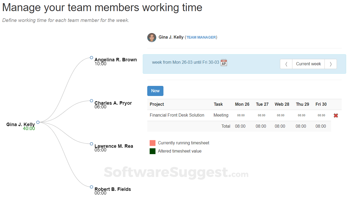Select Lawrence M. Rea's tree node circle
The width and height of the screenshot is (352, 198).
pos(91,144)
